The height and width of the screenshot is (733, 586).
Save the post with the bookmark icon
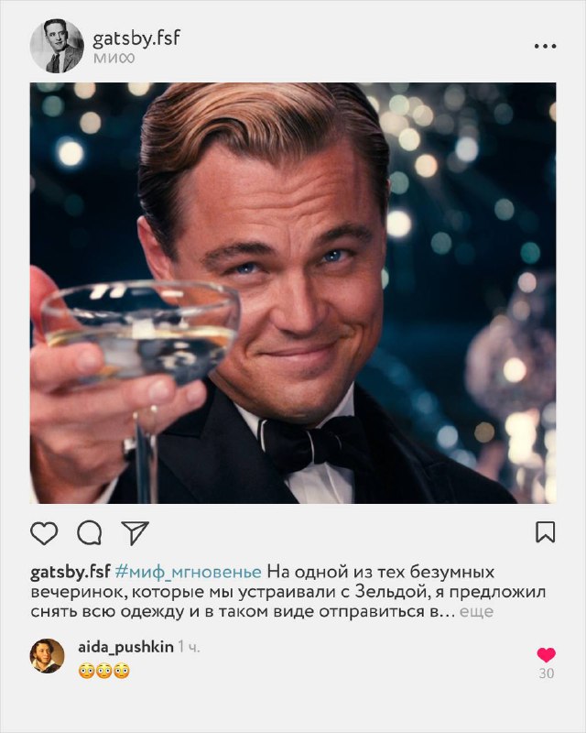(546, 532)
